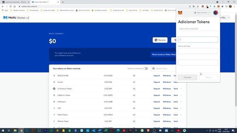Click the Cancelar button in MetaMask
The width and height of the screenshot is (237, 133).
click(187, 77)
